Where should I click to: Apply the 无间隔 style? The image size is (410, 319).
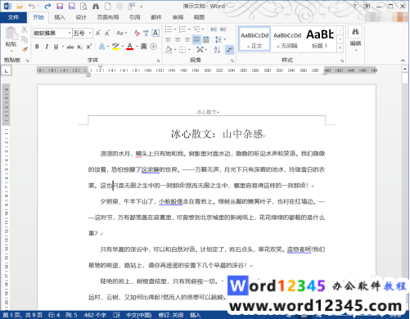(287, 39)
